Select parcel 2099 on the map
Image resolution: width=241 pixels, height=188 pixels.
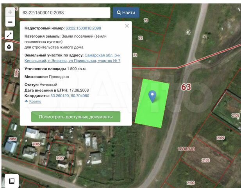221,137
